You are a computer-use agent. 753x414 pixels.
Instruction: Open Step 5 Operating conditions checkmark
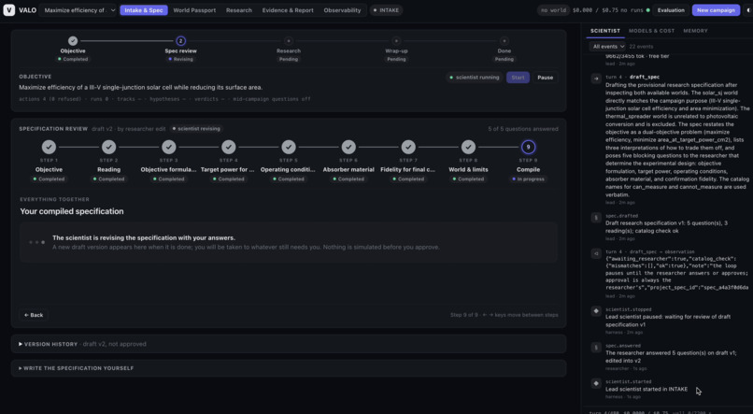(x=289, y=147)
